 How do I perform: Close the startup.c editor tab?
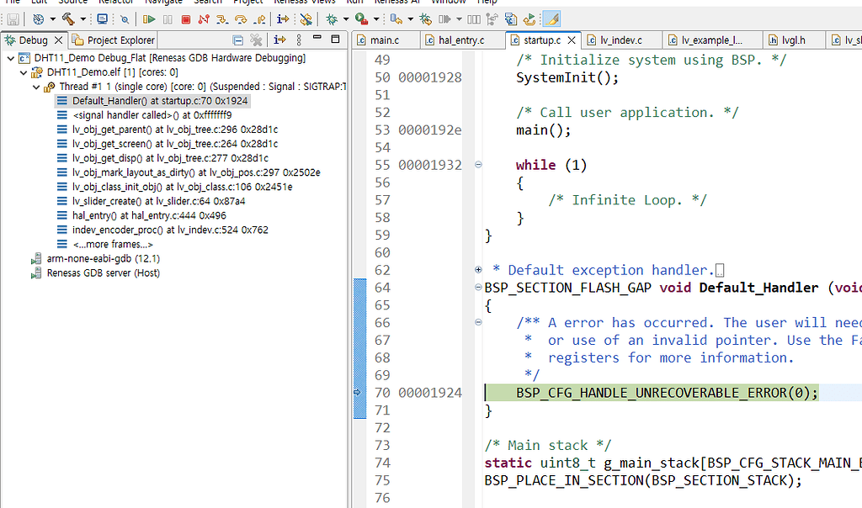(x=572, y=40)
